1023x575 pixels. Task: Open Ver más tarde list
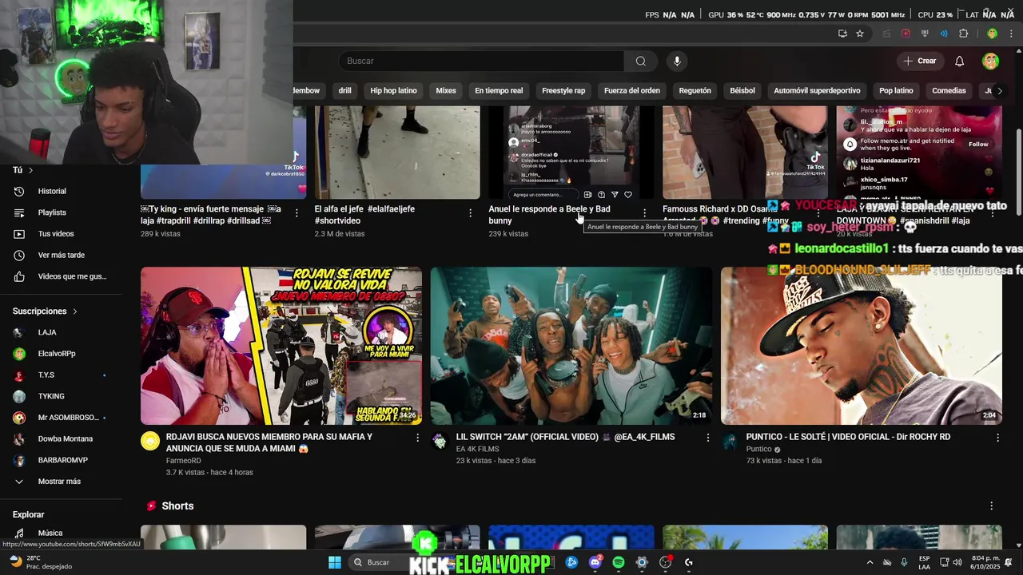[x=62, y=256]
